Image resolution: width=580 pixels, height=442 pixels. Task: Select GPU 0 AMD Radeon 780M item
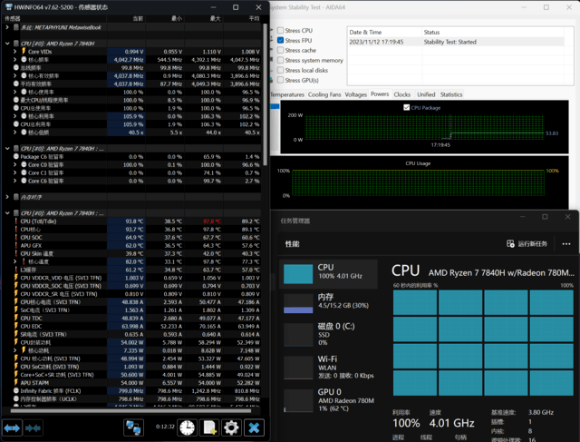click(x=328, y=399)
